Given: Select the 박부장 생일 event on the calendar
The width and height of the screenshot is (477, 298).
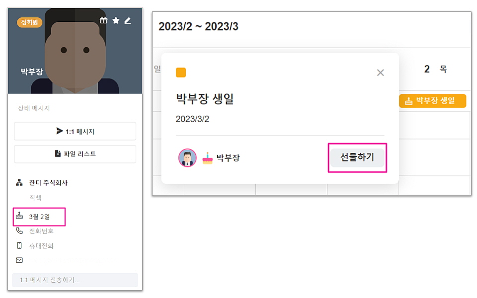Looking at the screenshot, I should pyautogui.click(x=432, y=101).
